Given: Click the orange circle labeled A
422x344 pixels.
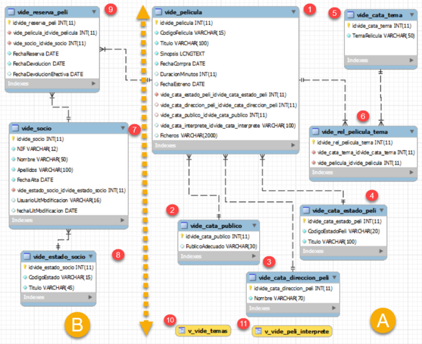Looking at the screenshot, I should coord(381,320).
